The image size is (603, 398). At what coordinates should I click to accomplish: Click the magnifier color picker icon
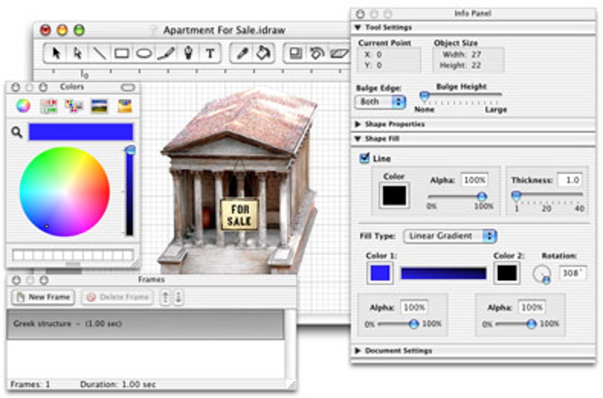pyautogui.click(x=17, y=132)
